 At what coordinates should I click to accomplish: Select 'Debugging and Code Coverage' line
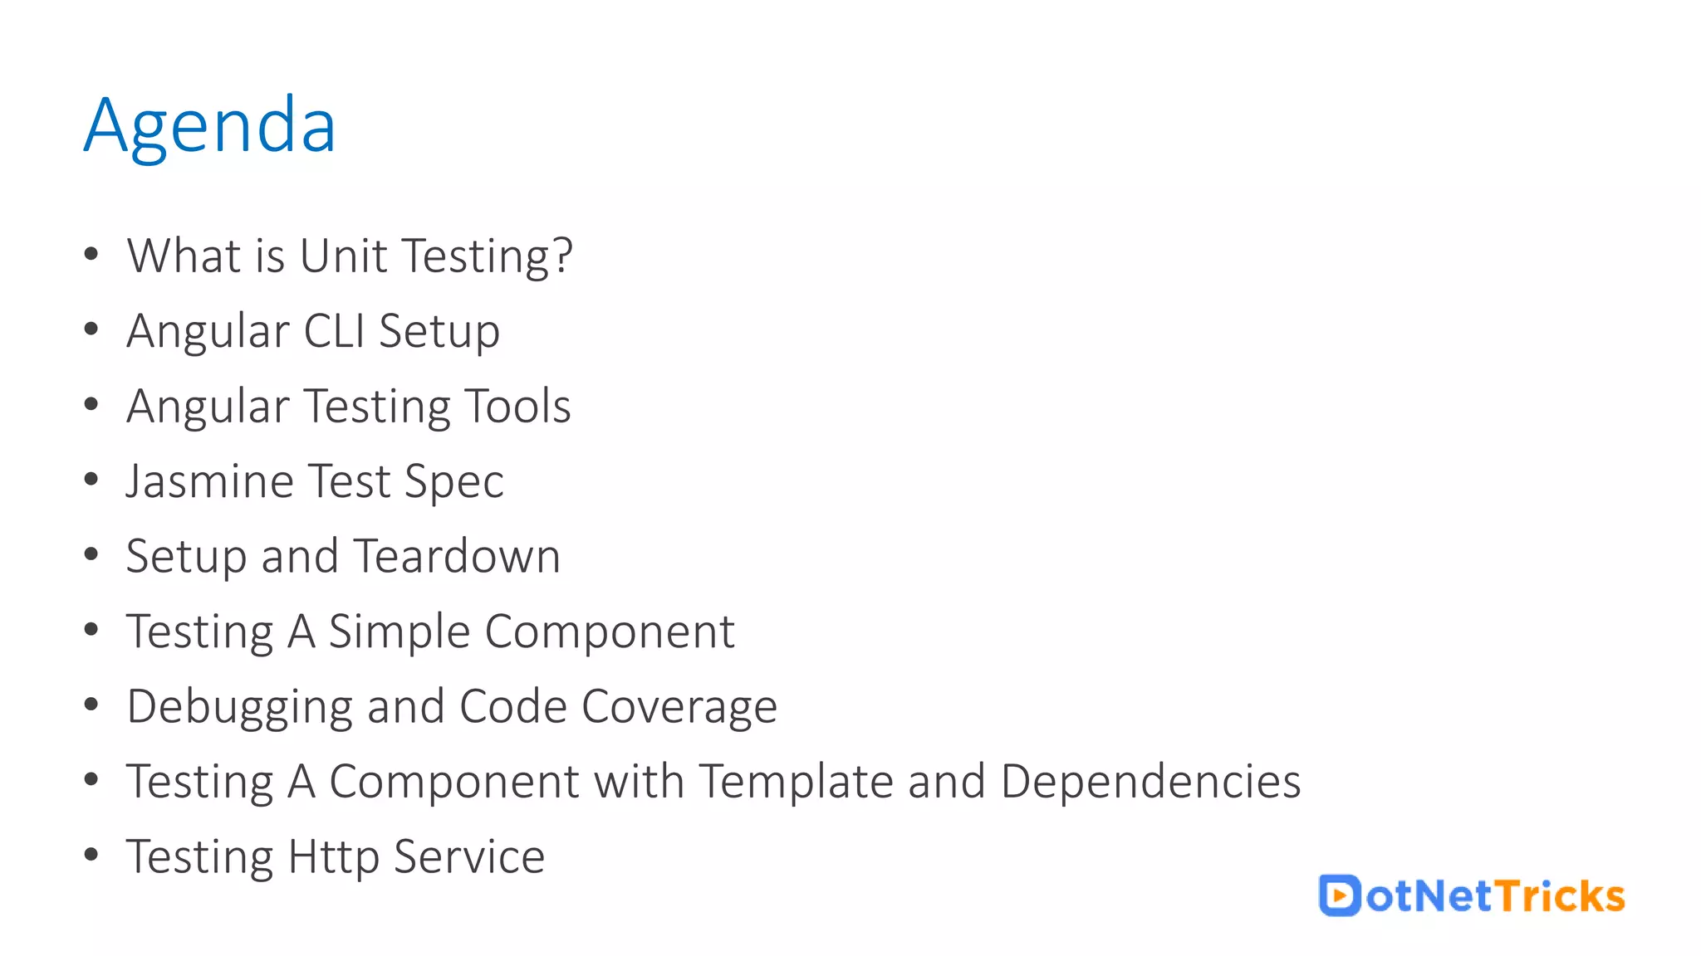point(452,708)
